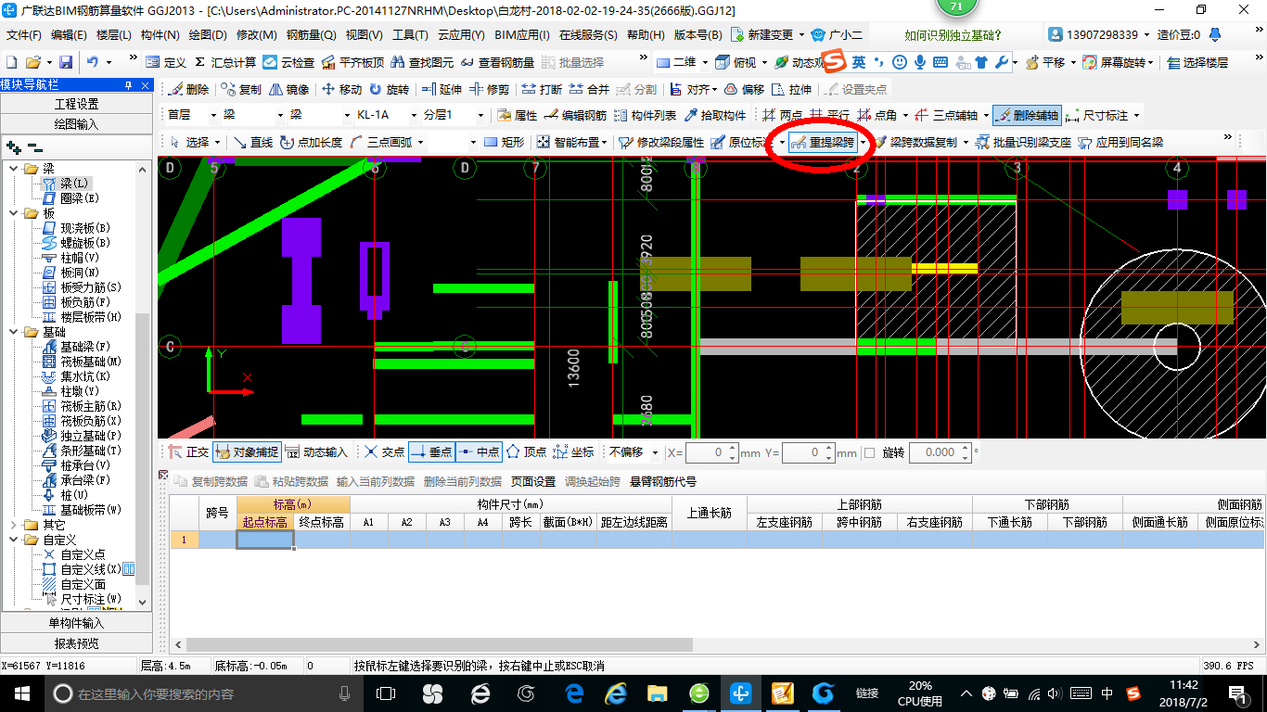Toggle 中点 midpoint snap
Image resolution: width=1267 pixels, height=712 pixels.
tap(479, 452)
